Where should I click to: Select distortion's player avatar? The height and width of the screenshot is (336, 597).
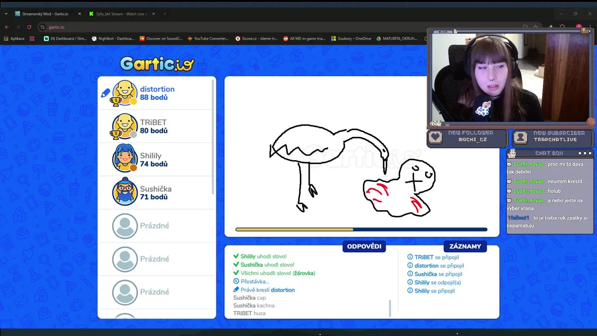[125, 93]
